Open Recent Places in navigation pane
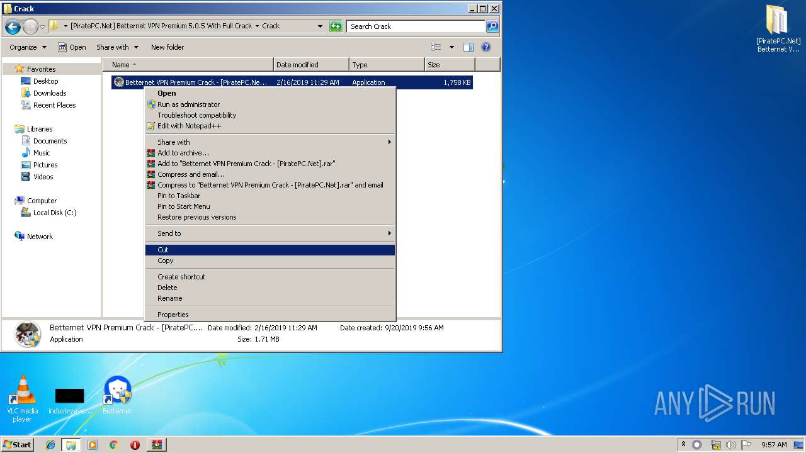 point(54,105)
